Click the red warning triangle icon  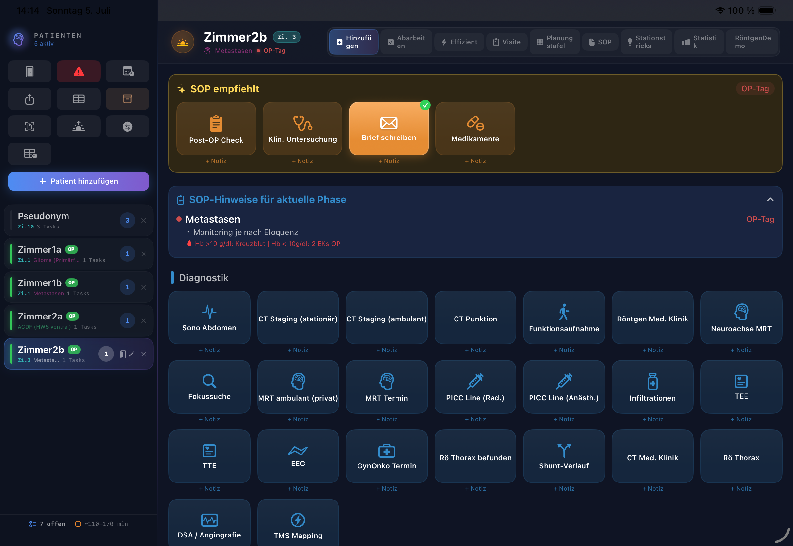point(78,71)
